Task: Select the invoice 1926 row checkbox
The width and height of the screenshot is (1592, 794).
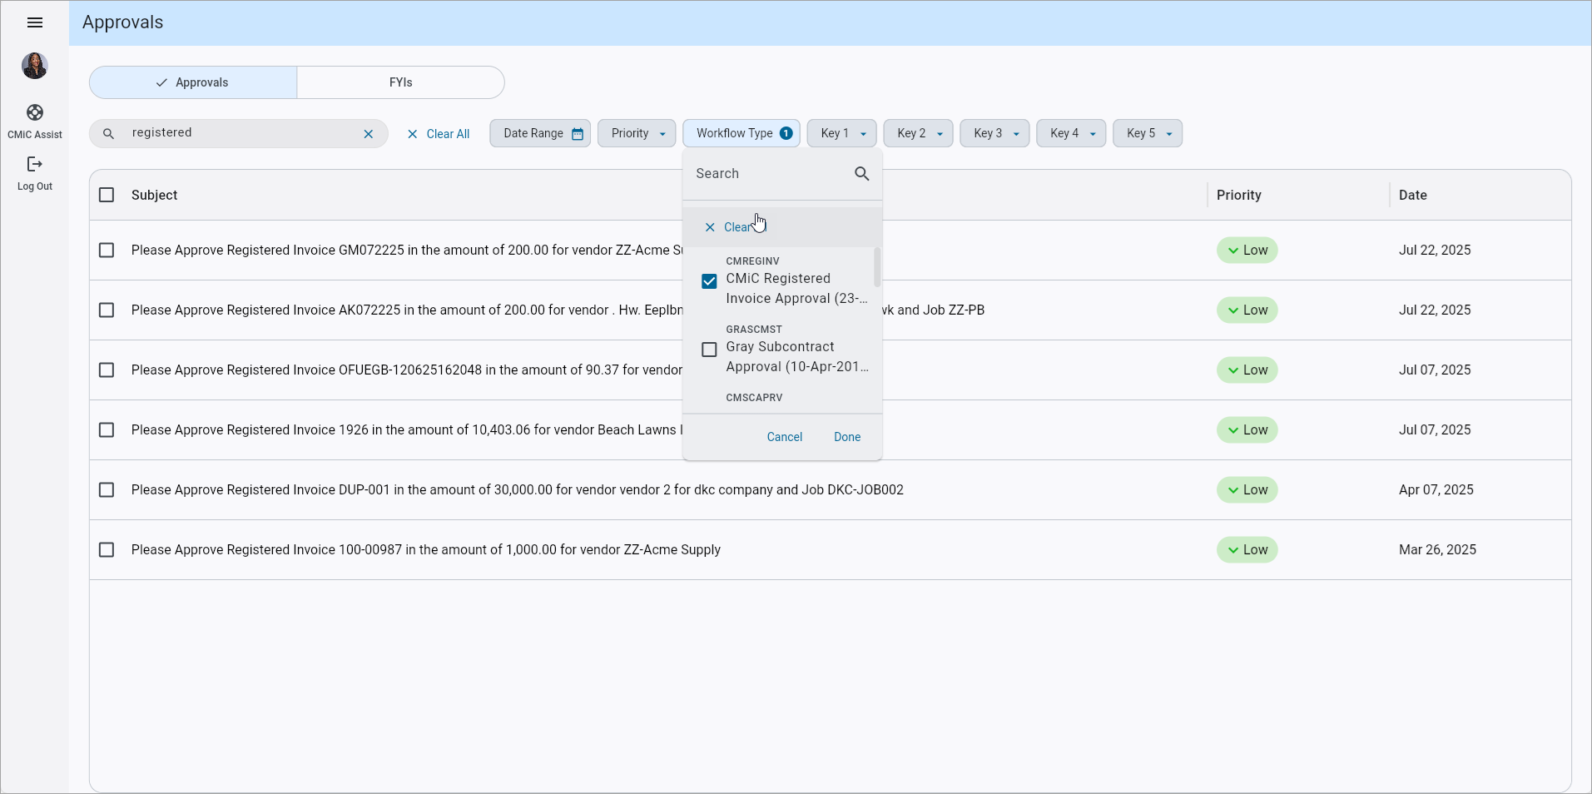Action: click(x=107, y=430)
